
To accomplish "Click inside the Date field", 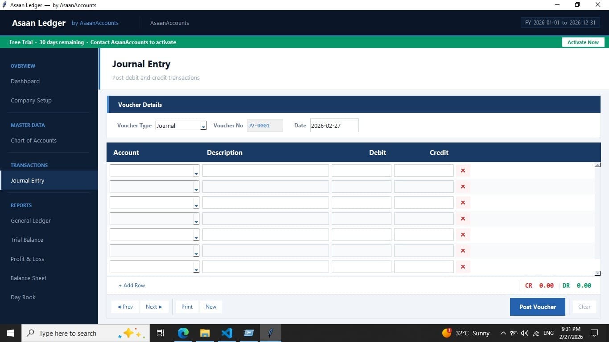I will 333,125.
